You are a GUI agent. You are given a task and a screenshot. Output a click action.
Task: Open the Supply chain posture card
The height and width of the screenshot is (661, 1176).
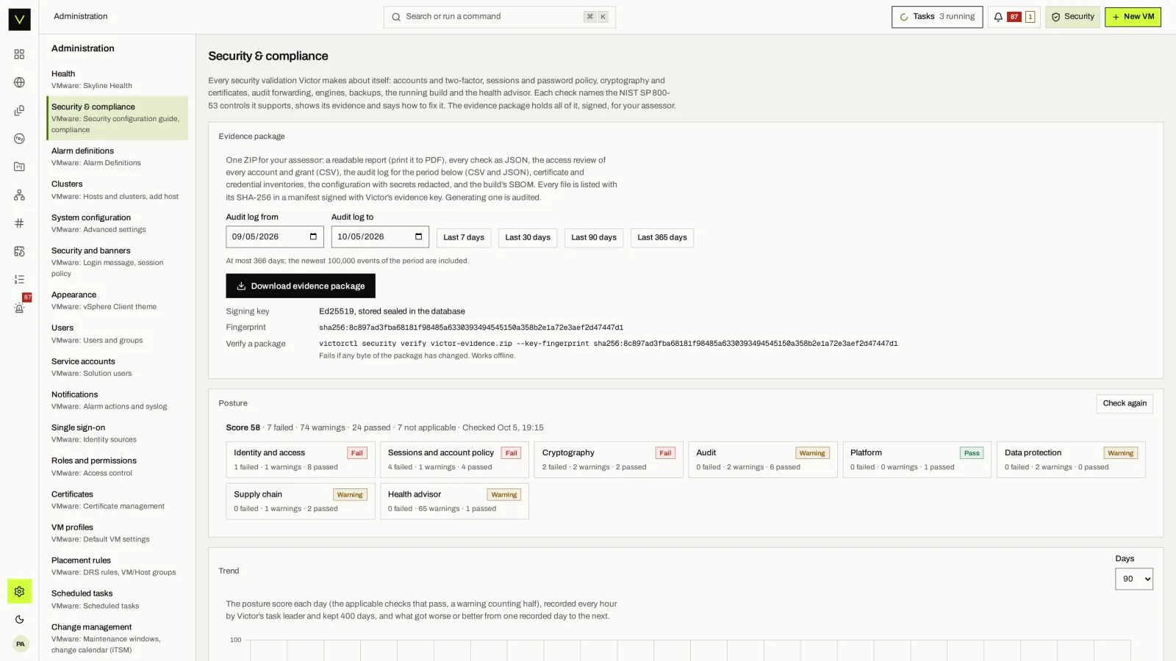(x=301, y=501)
